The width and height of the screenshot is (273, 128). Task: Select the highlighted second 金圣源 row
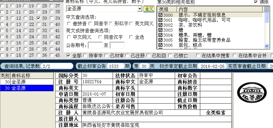coord(27,88)
